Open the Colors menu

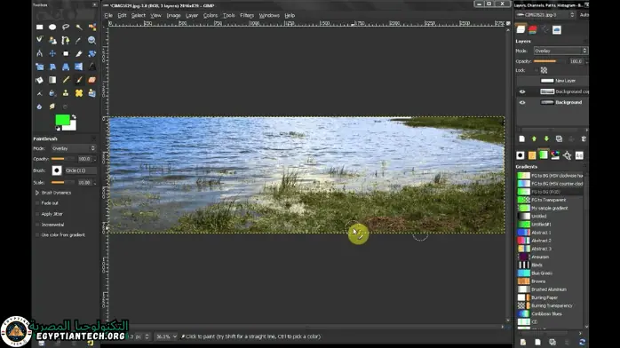pos(211,15)
